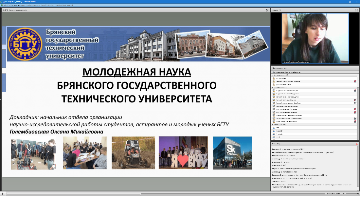This screenshot has width=360, height=197.
Task: Click host icon beside Дмитрий Марченков
Action: pos(274,84)
